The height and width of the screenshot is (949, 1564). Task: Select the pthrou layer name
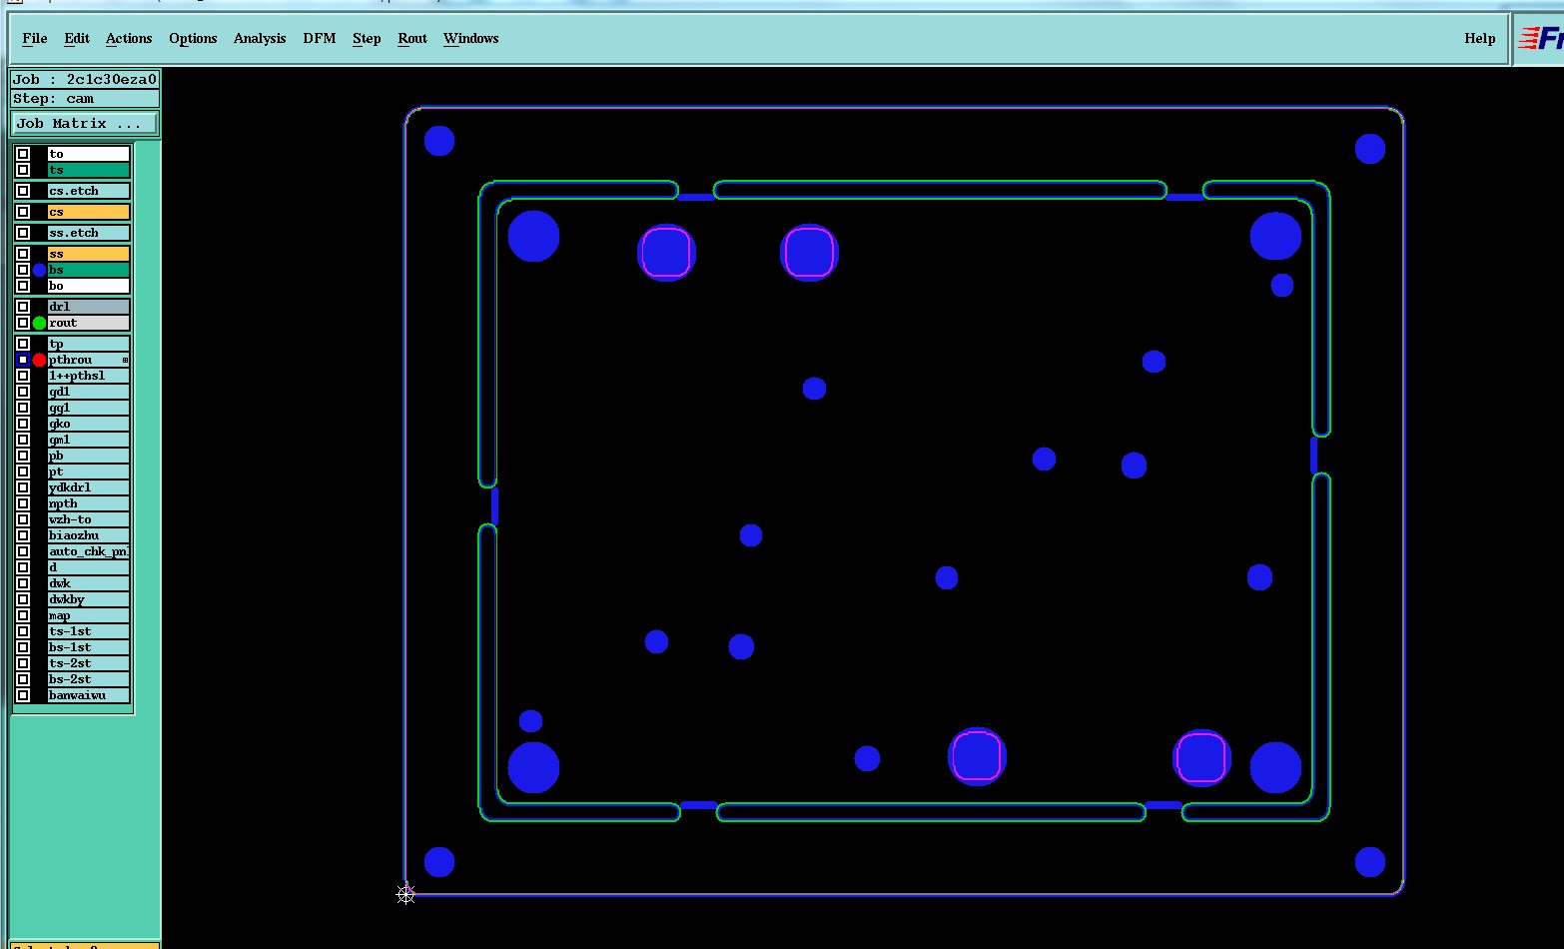89,360
